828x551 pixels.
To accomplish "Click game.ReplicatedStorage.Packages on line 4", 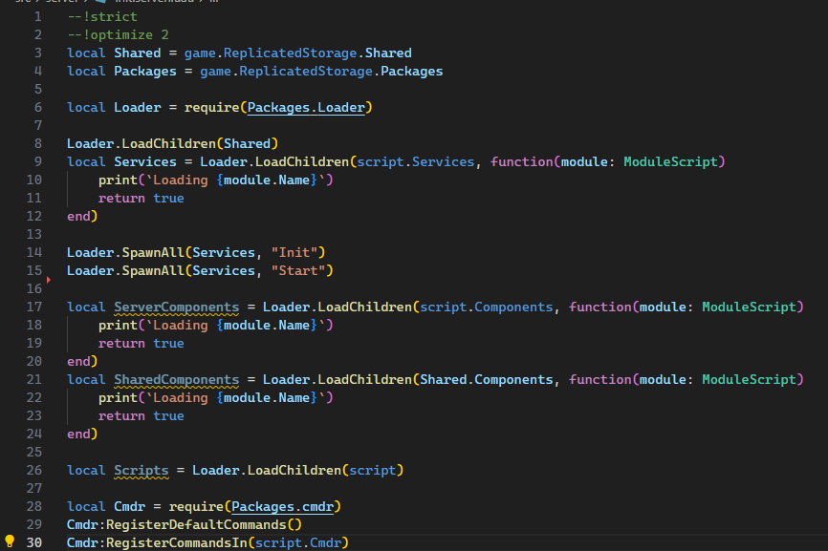I will click(x=321, y=72).
